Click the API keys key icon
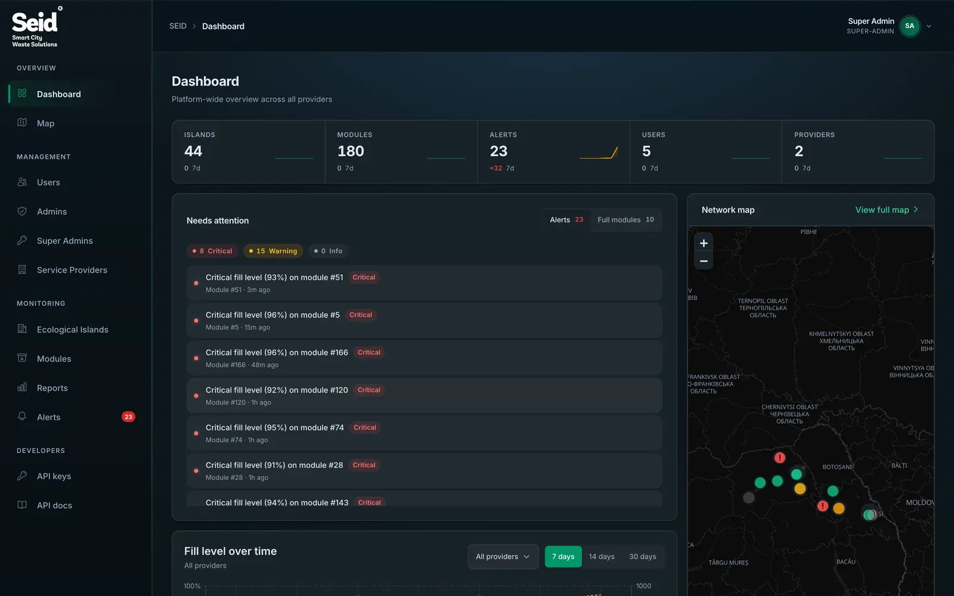 22,476
